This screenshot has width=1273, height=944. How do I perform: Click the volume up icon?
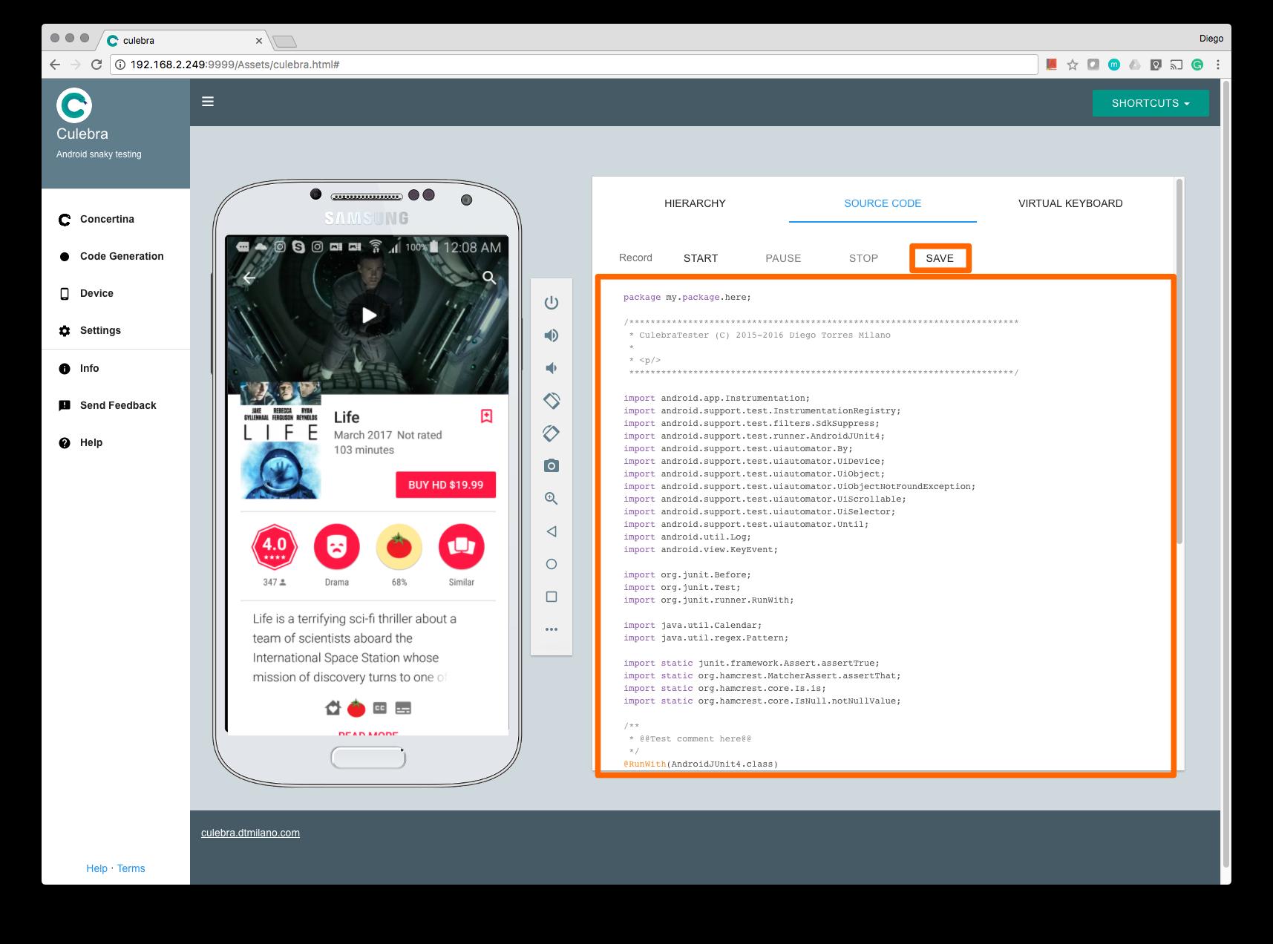tap(552, 335)
